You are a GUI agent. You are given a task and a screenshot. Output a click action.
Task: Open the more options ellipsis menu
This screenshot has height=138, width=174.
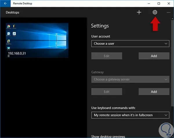(x=168, y=12)
